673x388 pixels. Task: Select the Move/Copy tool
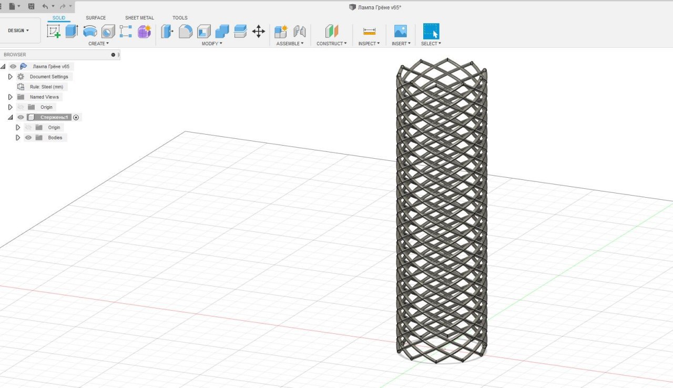(258, 32)
